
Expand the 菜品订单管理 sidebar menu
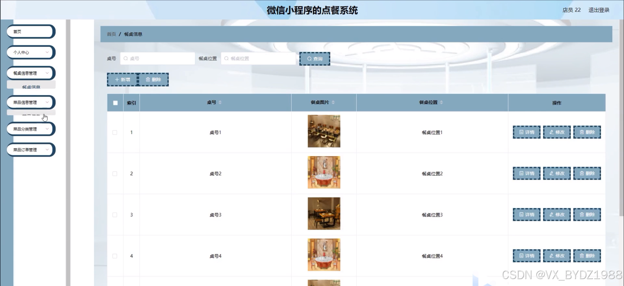pyautogui.click(x=31, y=150)
